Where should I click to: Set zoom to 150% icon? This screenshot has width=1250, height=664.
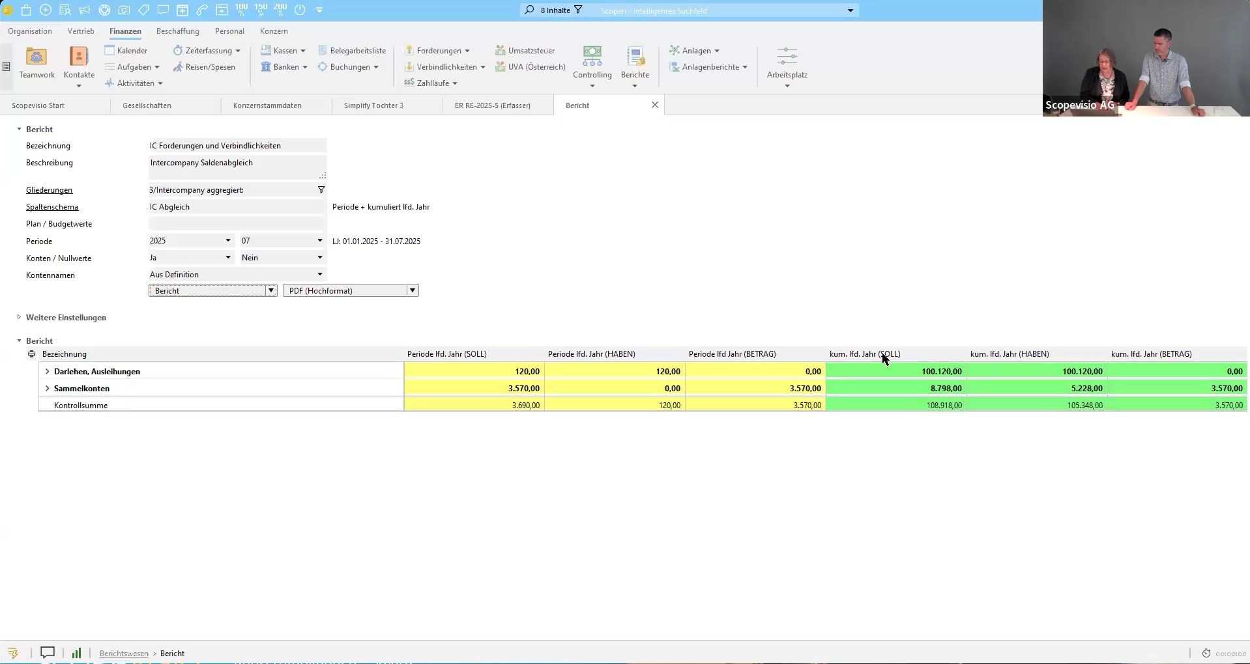(261, 10)
